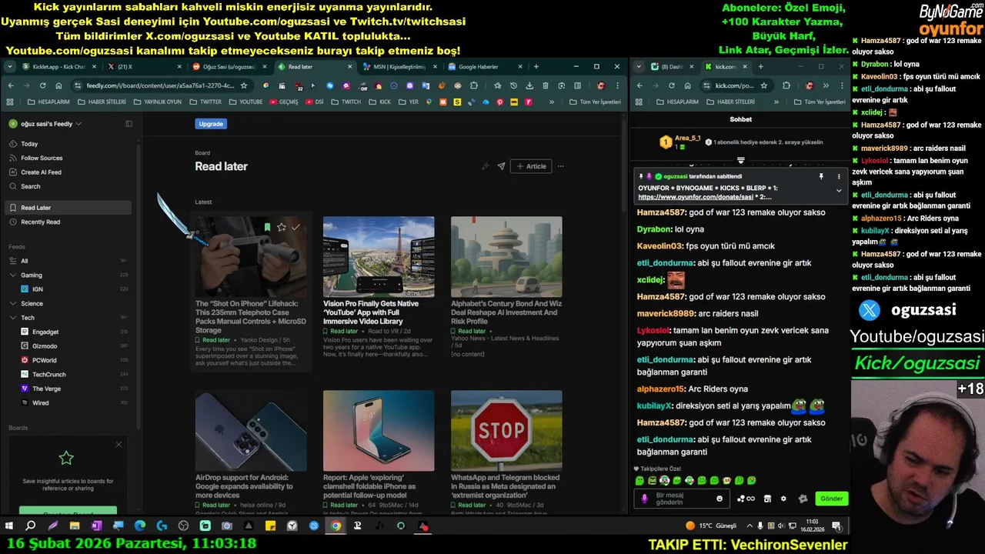
Task: Expand the pinned message in Kick chat
Action: coord(839,190)
